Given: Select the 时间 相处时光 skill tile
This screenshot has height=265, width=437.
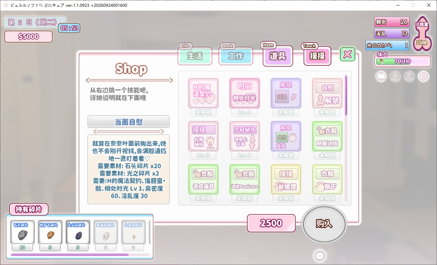Looking at the screenshot, I should coord(244,93).
